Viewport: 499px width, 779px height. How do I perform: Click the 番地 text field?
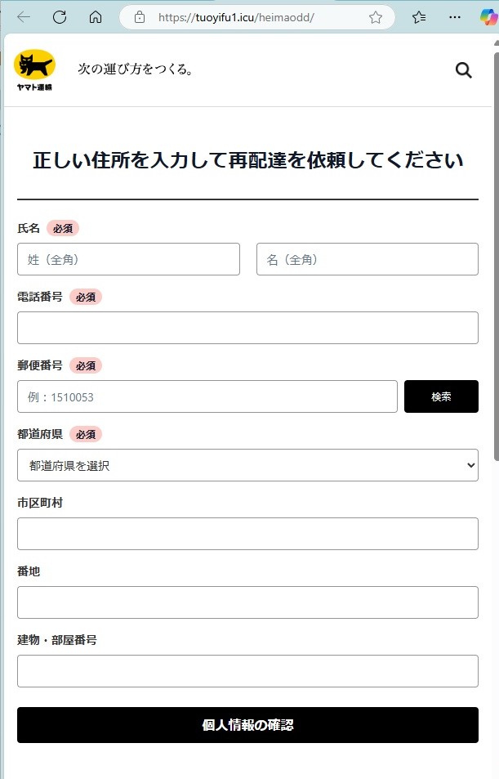[247, 602]
